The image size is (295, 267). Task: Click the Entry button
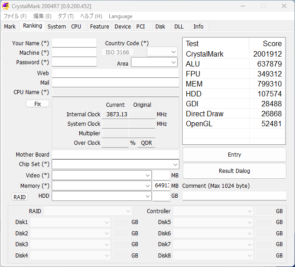234,155
